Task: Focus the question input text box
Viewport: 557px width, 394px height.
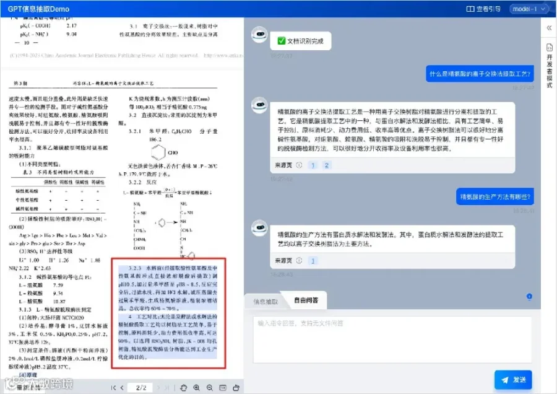Action: pos(392,339)
